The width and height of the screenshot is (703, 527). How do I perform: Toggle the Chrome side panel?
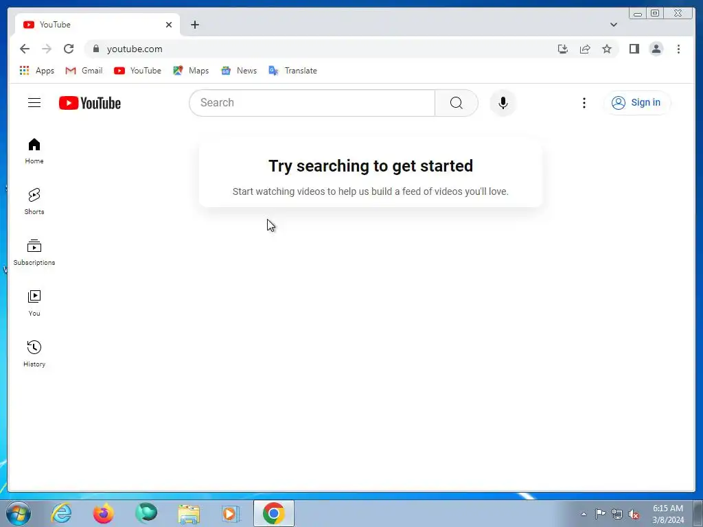coord(634,49)
